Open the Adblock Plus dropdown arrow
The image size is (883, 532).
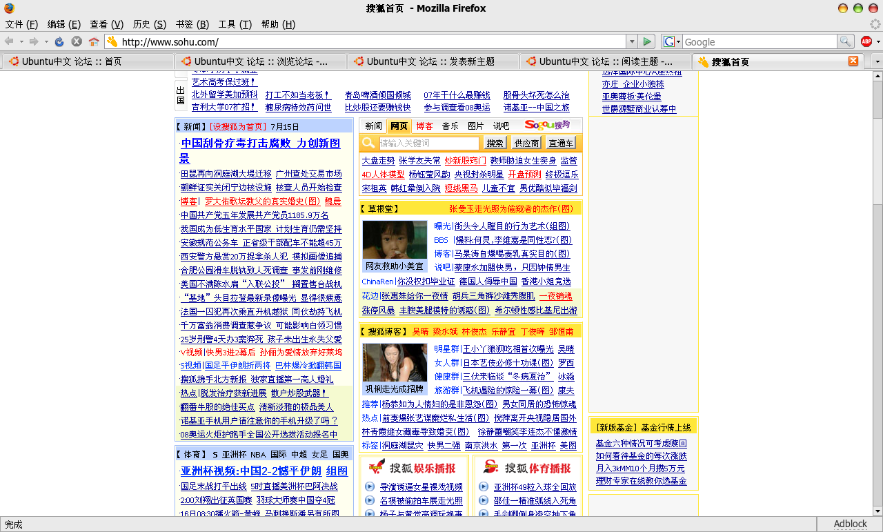(x=877, y=42)
